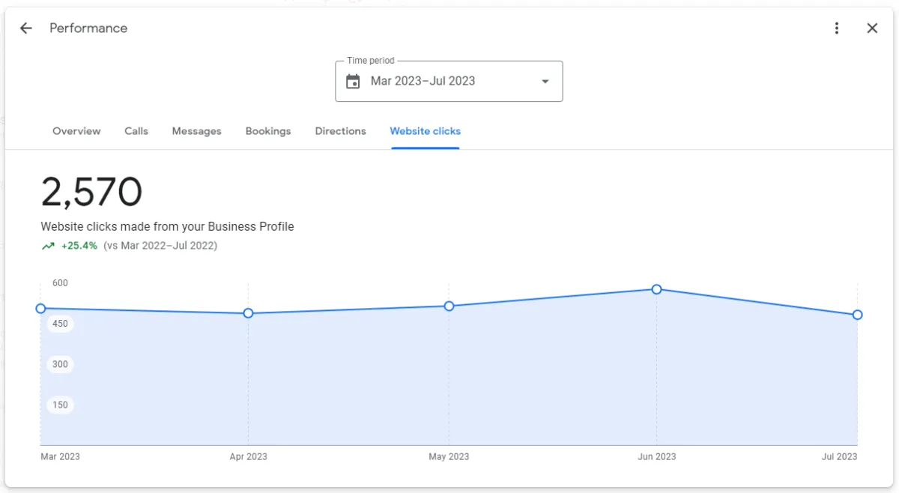Screen dimensions: 899x493
Task: Click the calendar icon in Time period
Action: (x=353, y=82)
